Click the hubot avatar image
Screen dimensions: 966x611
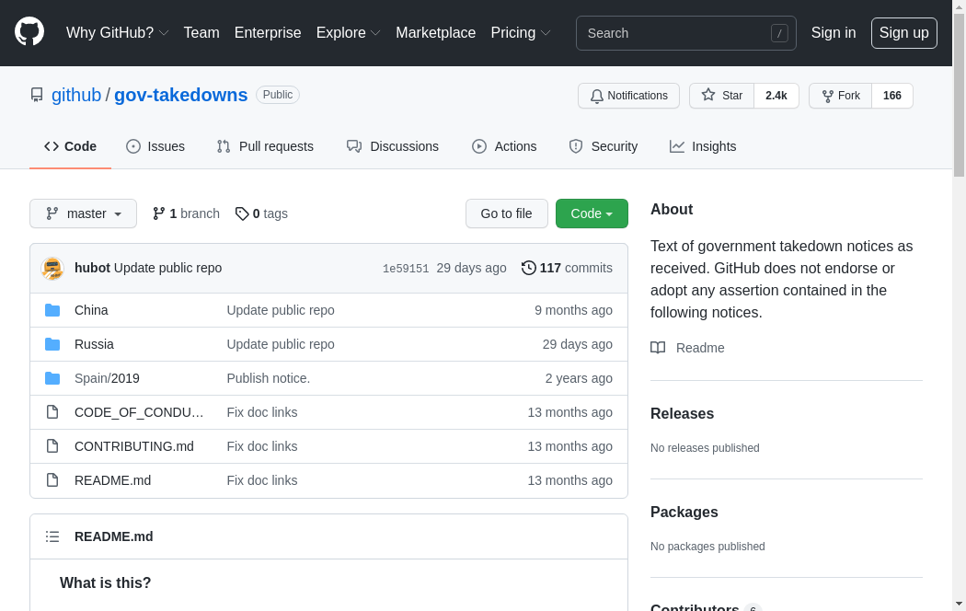click(x=52, y=268)
